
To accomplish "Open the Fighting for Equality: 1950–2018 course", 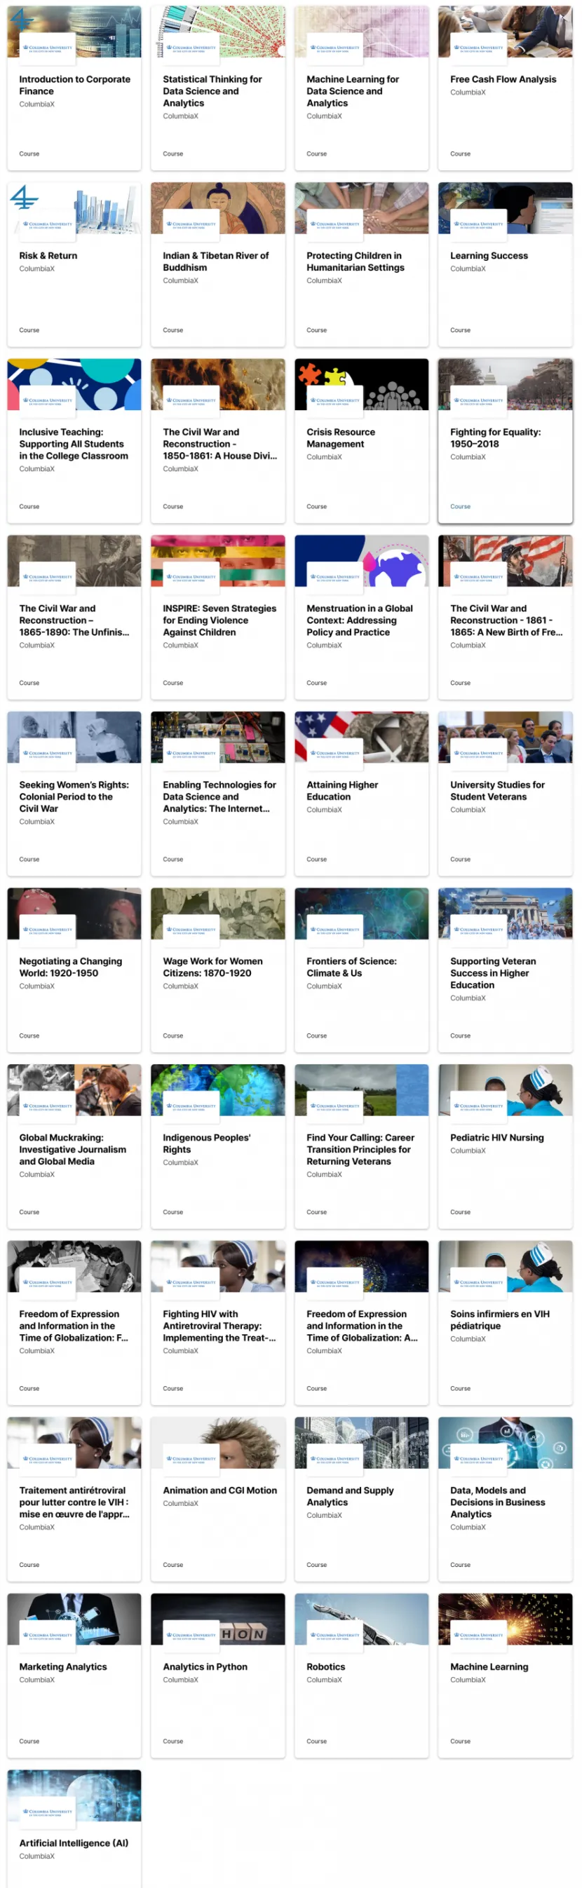I will (505, 440).
